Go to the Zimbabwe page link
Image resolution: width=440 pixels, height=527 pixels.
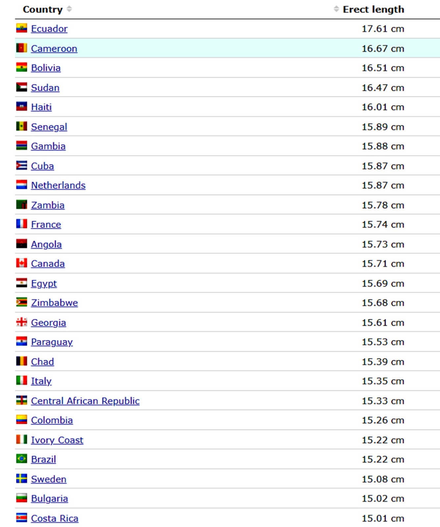coord(54,303)
